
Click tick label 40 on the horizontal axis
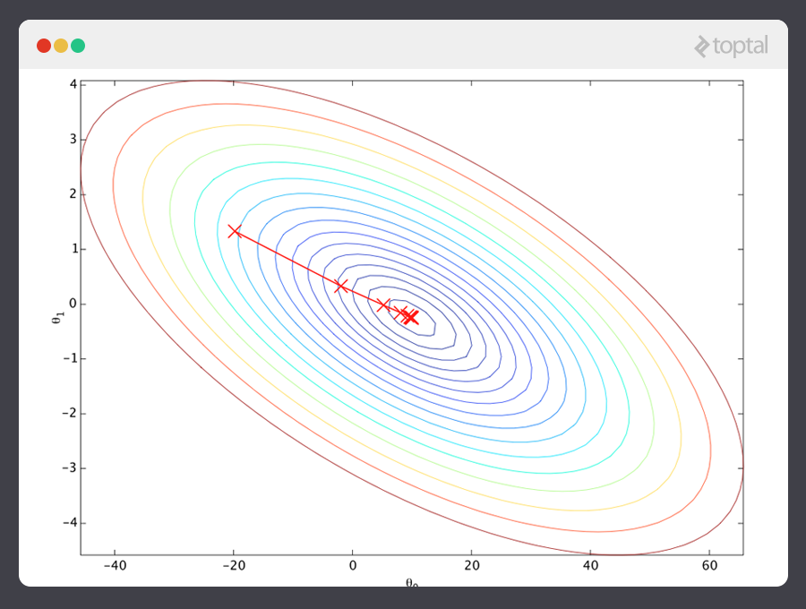click(591, 566)
